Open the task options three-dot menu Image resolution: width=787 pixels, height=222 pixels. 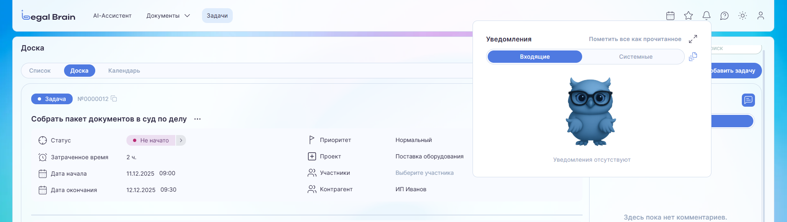click(197, 119)
